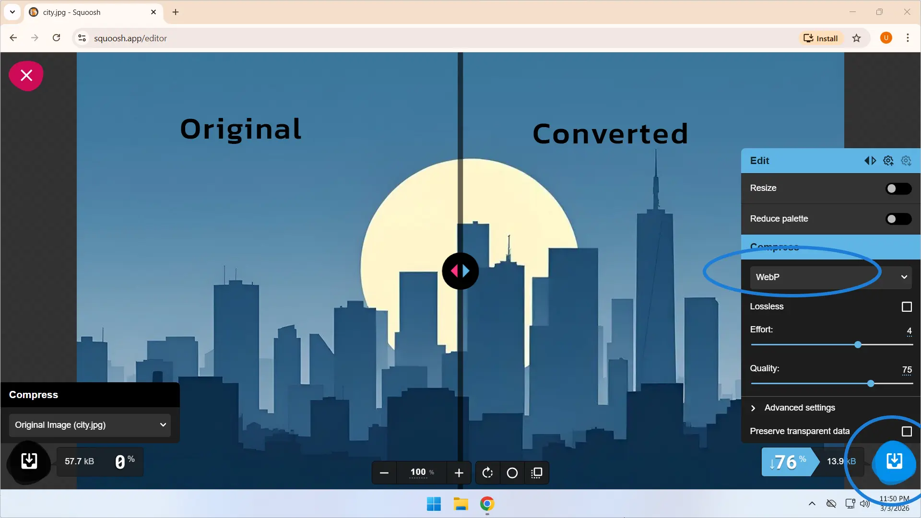The image size is (921, 518).
Task: Open the Original Image (city.jpg) dropdown
Action: pos(89,425)
